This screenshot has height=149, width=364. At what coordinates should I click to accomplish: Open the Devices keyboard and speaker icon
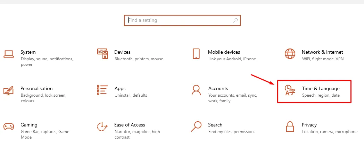pyautogui.click(x=102, y=54)
